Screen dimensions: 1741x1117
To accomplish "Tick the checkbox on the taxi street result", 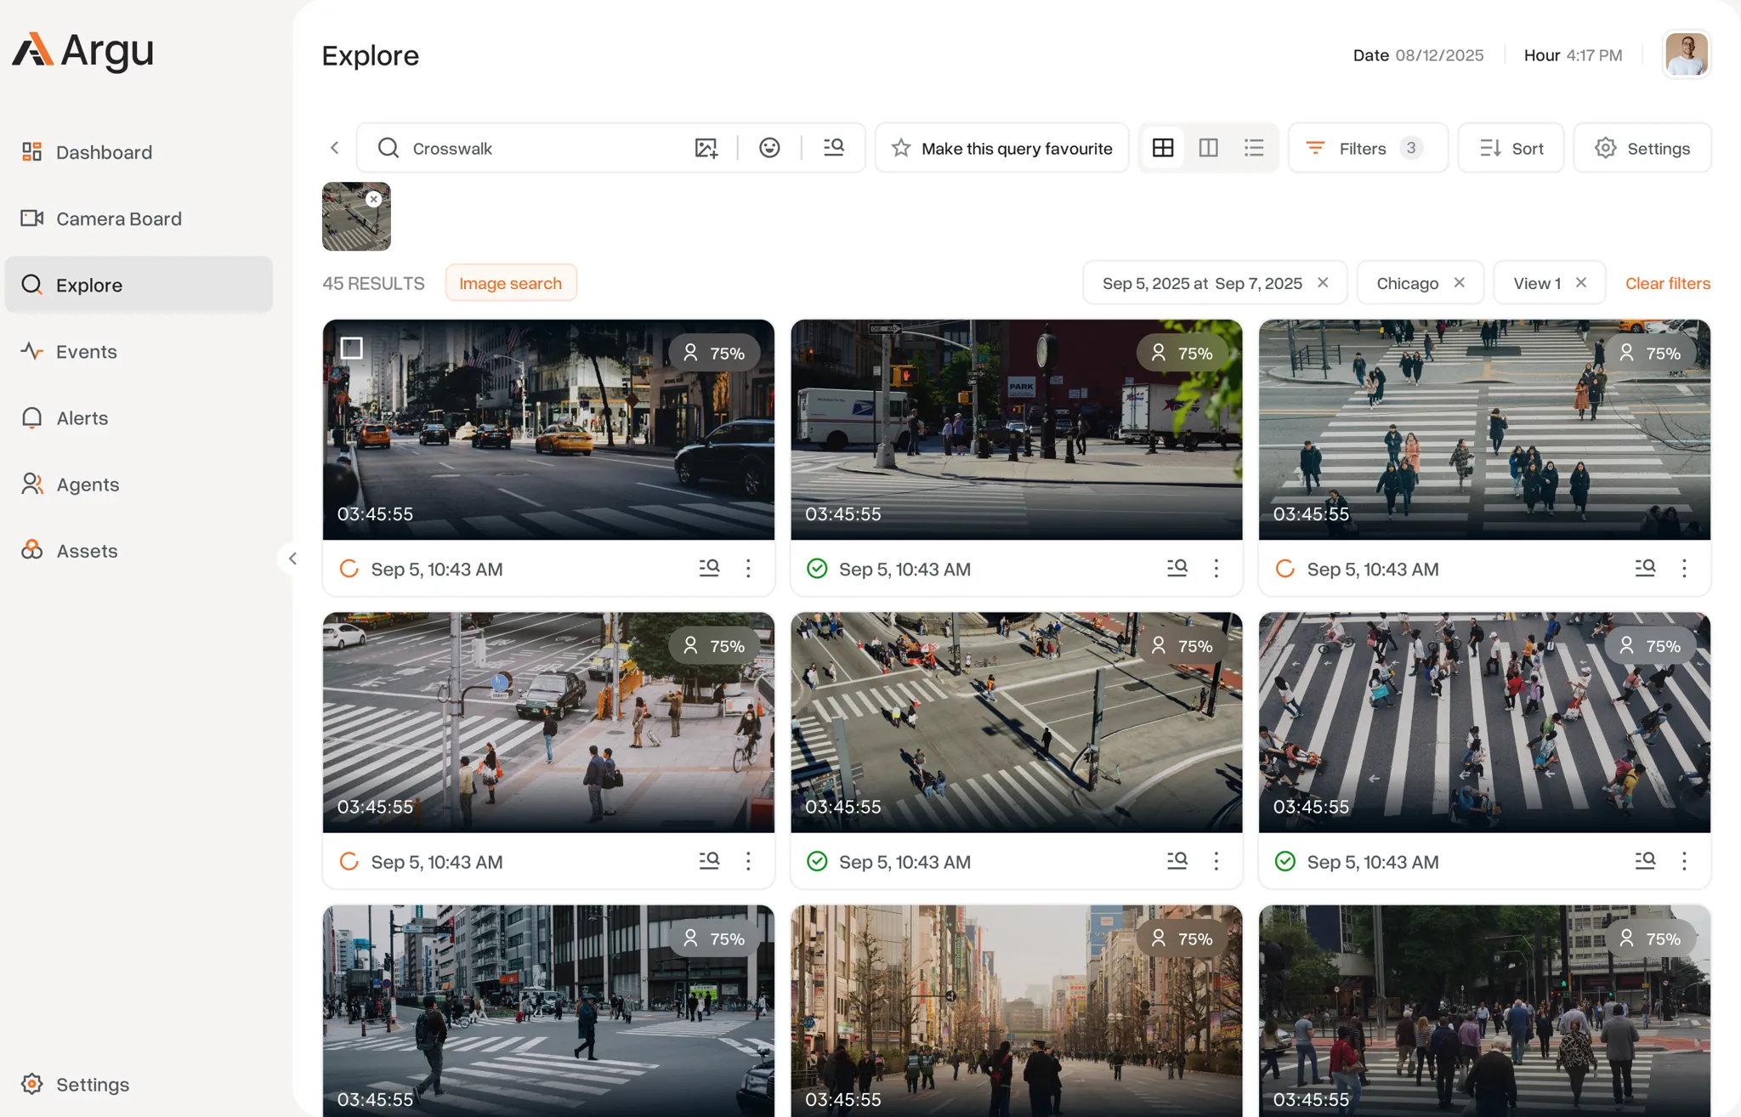I will tap(351, 348).
